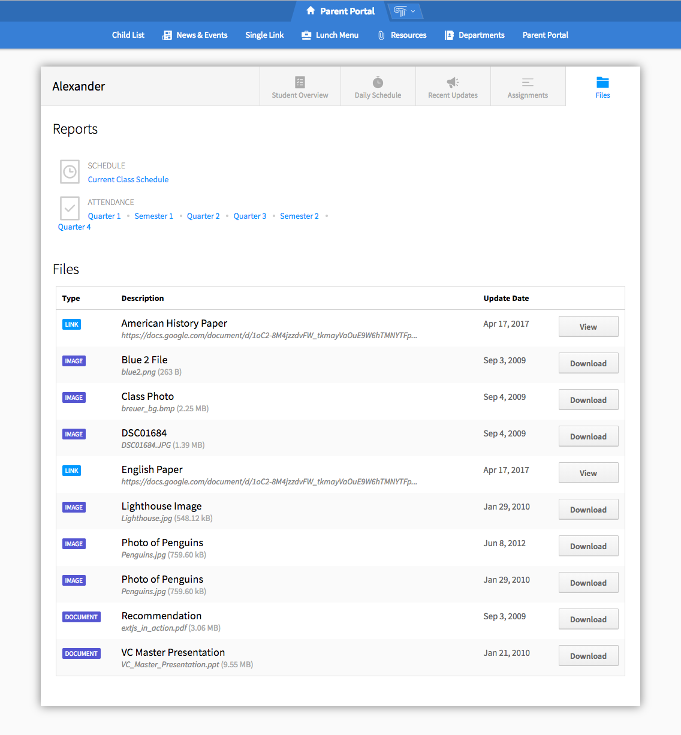Click the News & Events newspaper icon
681x735 pixels.
166,35
